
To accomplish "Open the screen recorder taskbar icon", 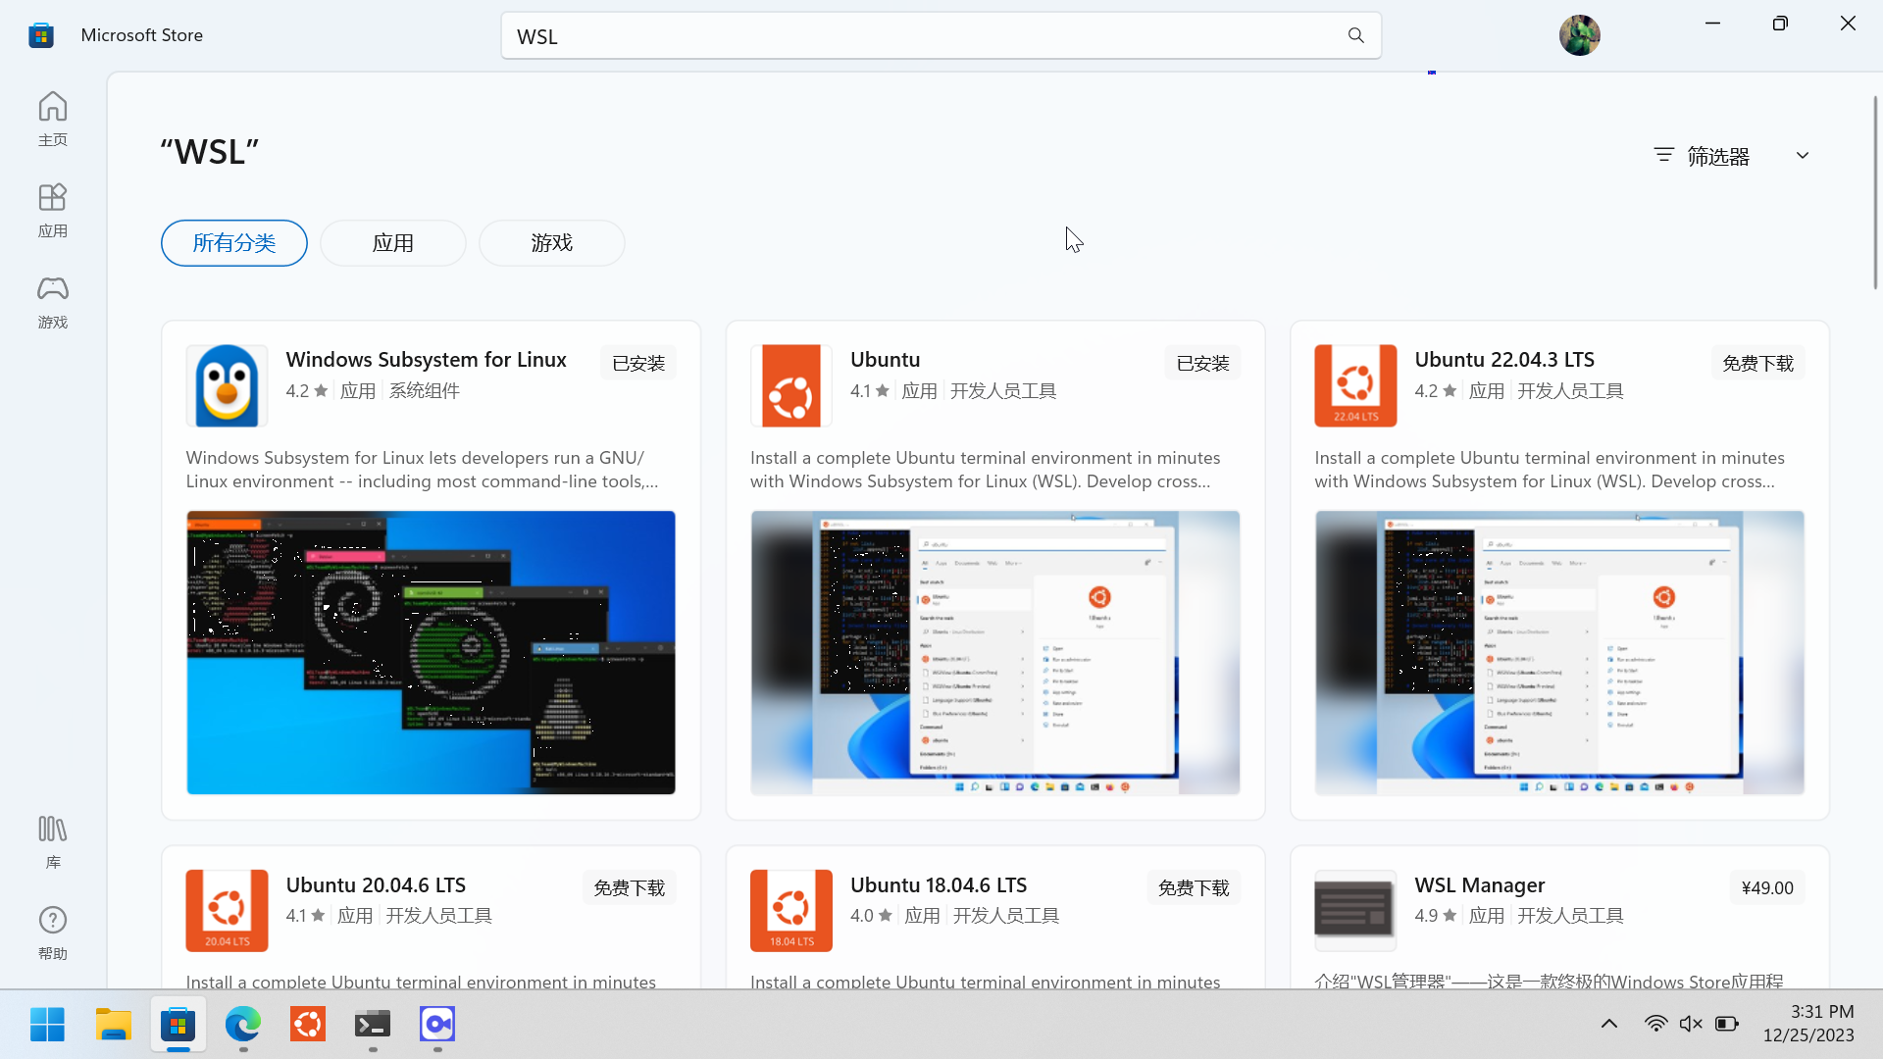I will (x=437, y=1025).
